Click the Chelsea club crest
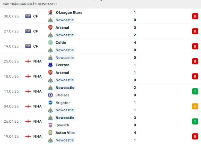 [50, 95]
